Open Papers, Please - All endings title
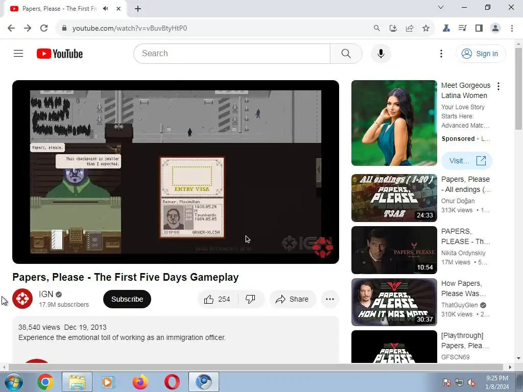Screen dimensions: 523x392 [x=466, y=184]
